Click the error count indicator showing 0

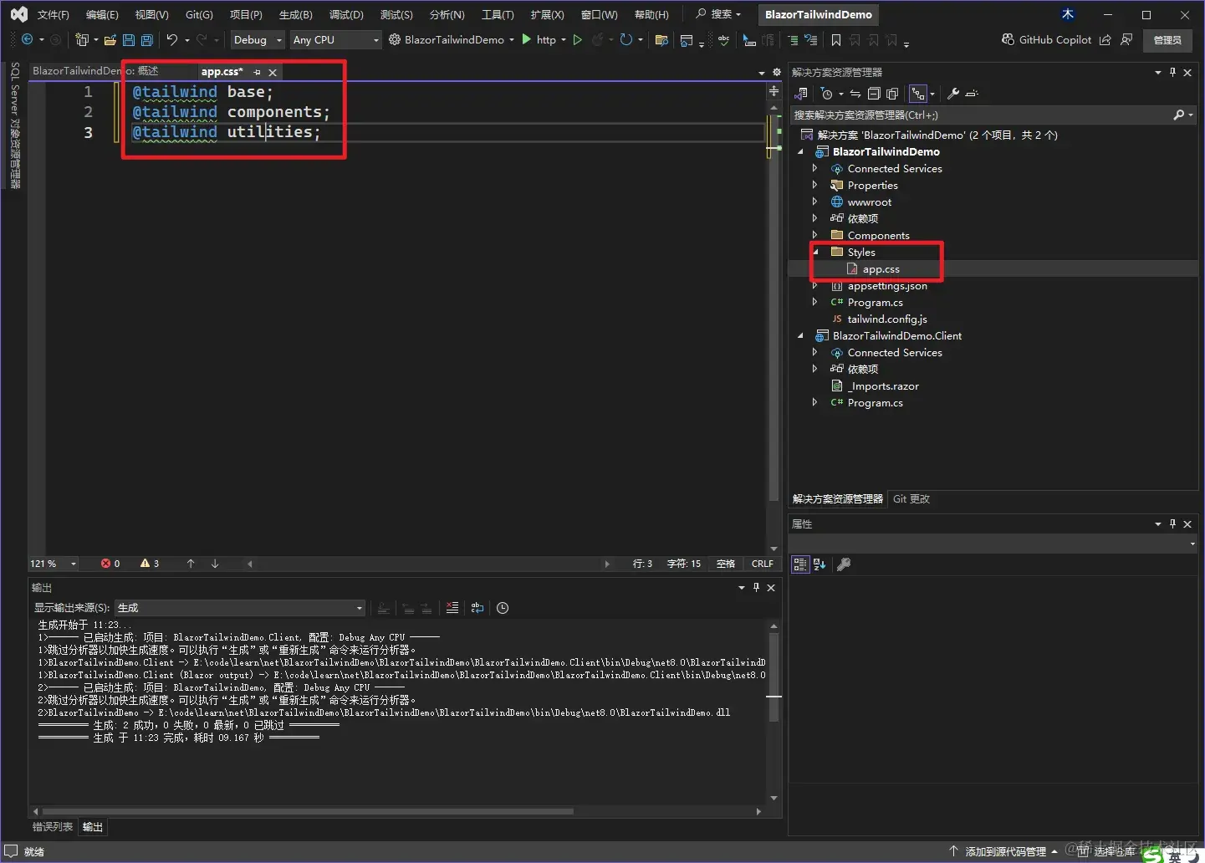(x=110, y=564)
